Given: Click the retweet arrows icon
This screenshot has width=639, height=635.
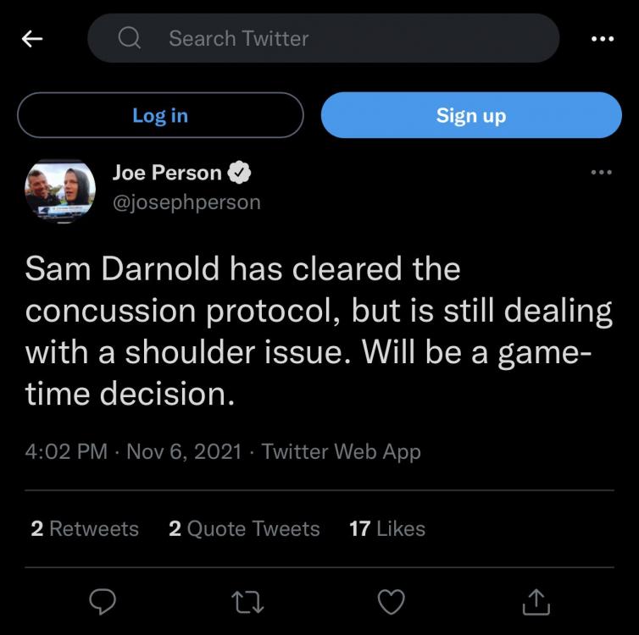Looking at the screenshot, I should 247,601.
